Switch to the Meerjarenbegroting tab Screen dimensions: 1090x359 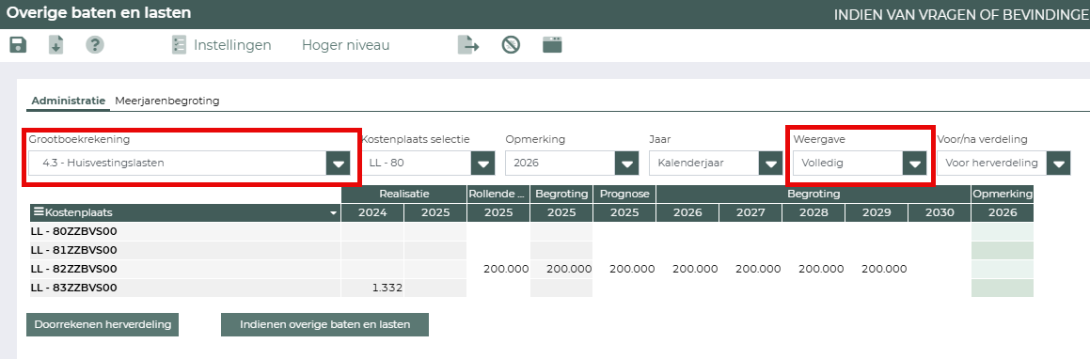click(x=166, y=101)
